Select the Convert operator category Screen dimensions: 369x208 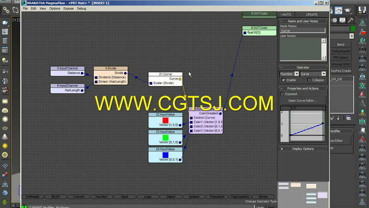(x=78, y=197)
